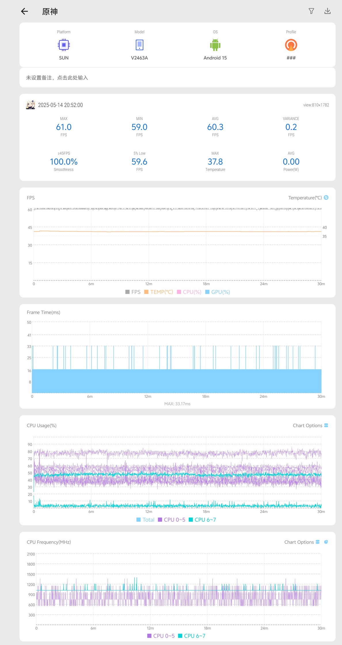The image size is (342, 645).
Task: Click the 0.2 VARIANCE value
Action: tap(291, 127)
